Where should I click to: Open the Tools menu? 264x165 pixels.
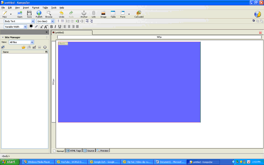[54, 8]
